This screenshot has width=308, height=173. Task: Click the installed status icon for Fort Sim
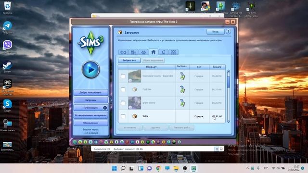point(182,90)
